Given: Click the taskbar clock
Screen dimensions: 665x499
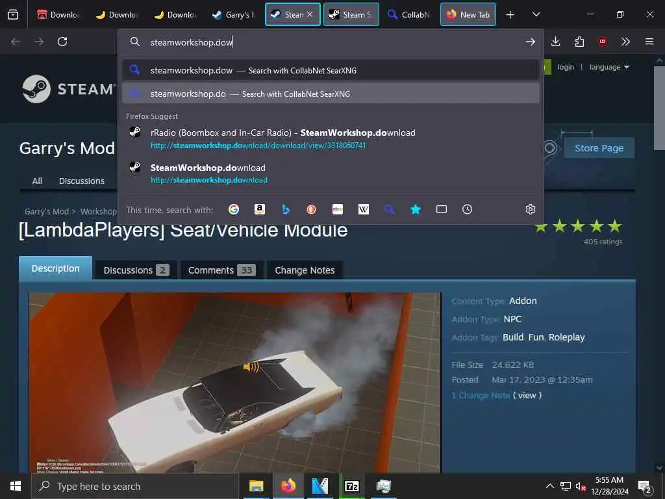Looking at the screenshot, I should 609,486.
